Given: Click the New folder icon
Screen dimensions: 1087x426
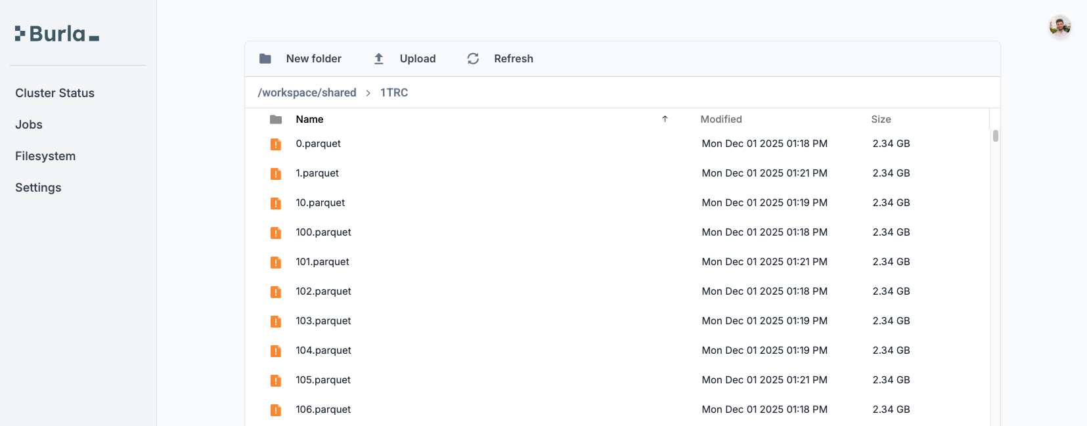Looking at the screenshot, I should [265, 59].
